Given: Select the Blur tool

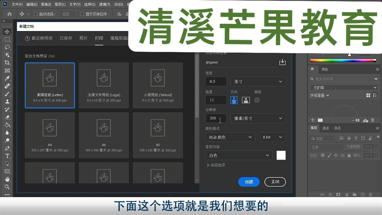Looking at the screenshot, I should coord(7,133).
